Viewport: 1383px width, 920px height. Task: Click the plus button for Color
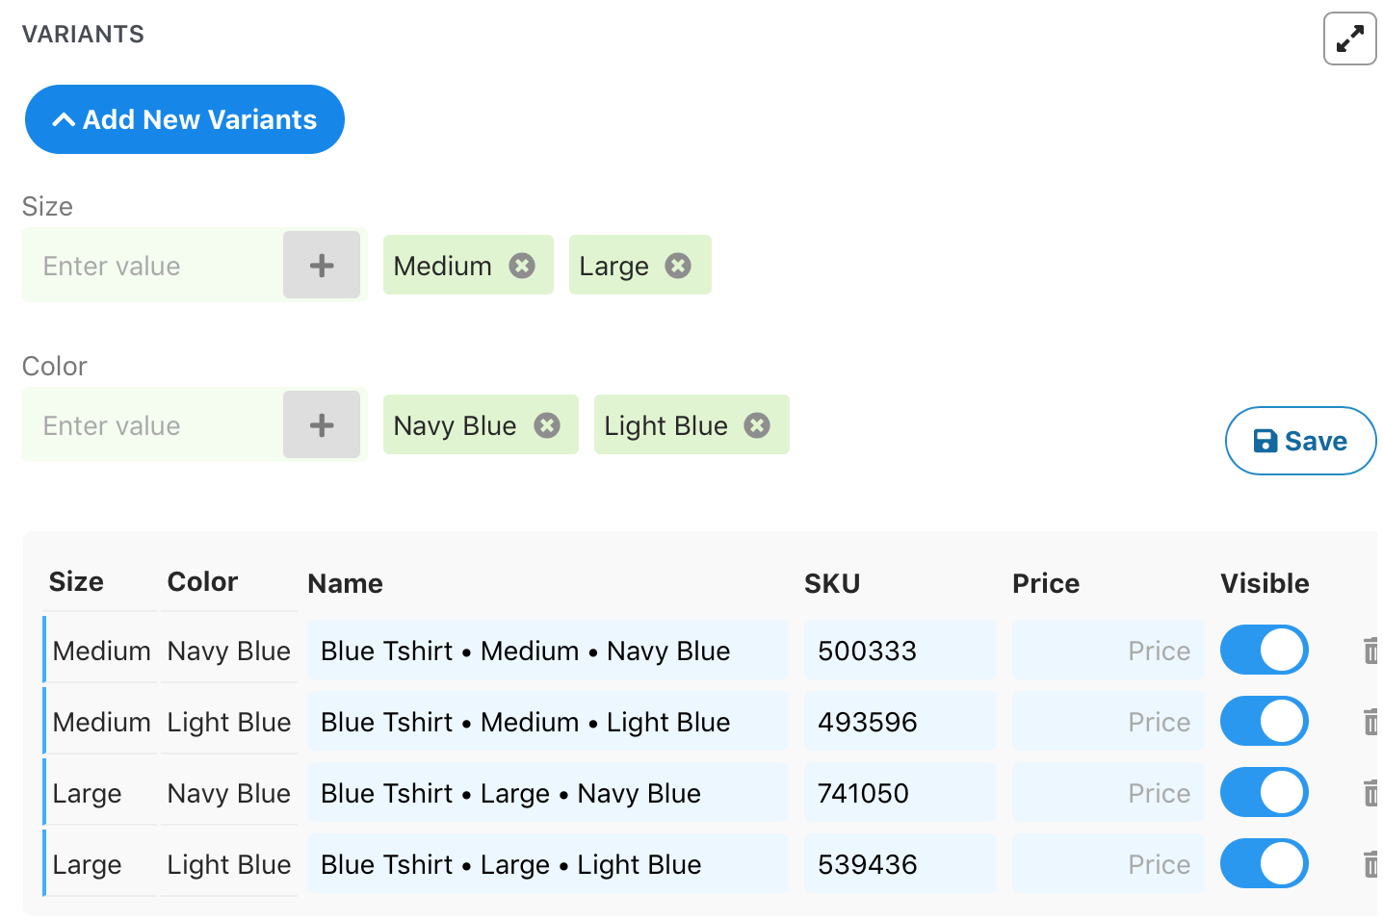(x=322, y=425)
